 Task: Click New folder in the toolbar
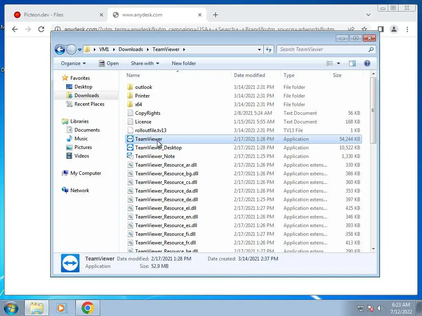[184, 63]
